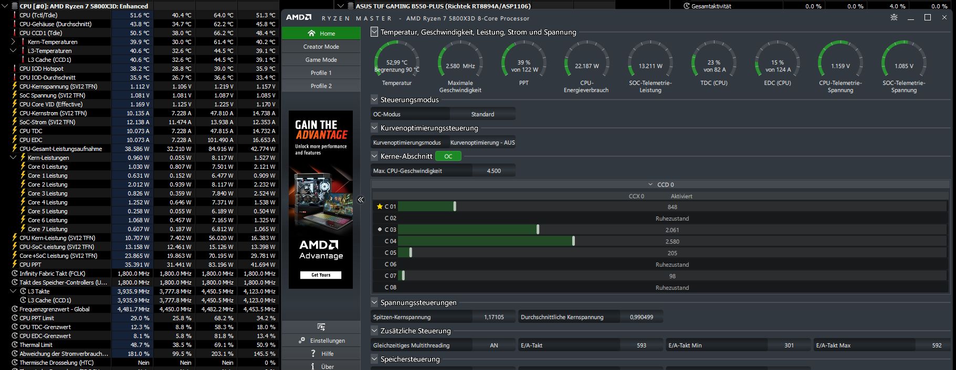Screen dimensions: 956x370
Task: Click lightning icon of CPU PPT row
Action: pos(15,265)
